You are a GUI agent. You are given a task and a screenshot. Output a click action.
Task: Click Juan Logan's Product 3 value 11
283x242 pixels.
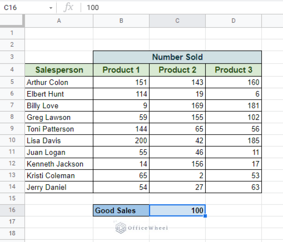pos(234,152)
